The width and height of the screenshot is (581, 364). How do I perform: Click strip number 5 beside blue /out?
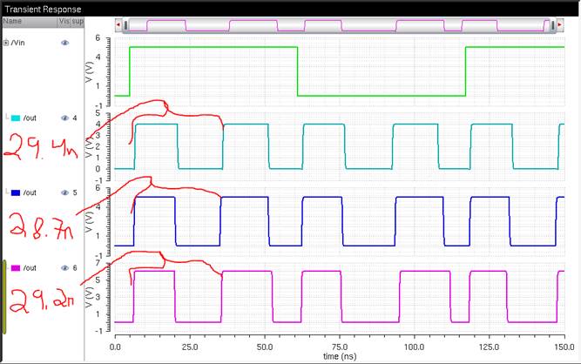(75, 193)
